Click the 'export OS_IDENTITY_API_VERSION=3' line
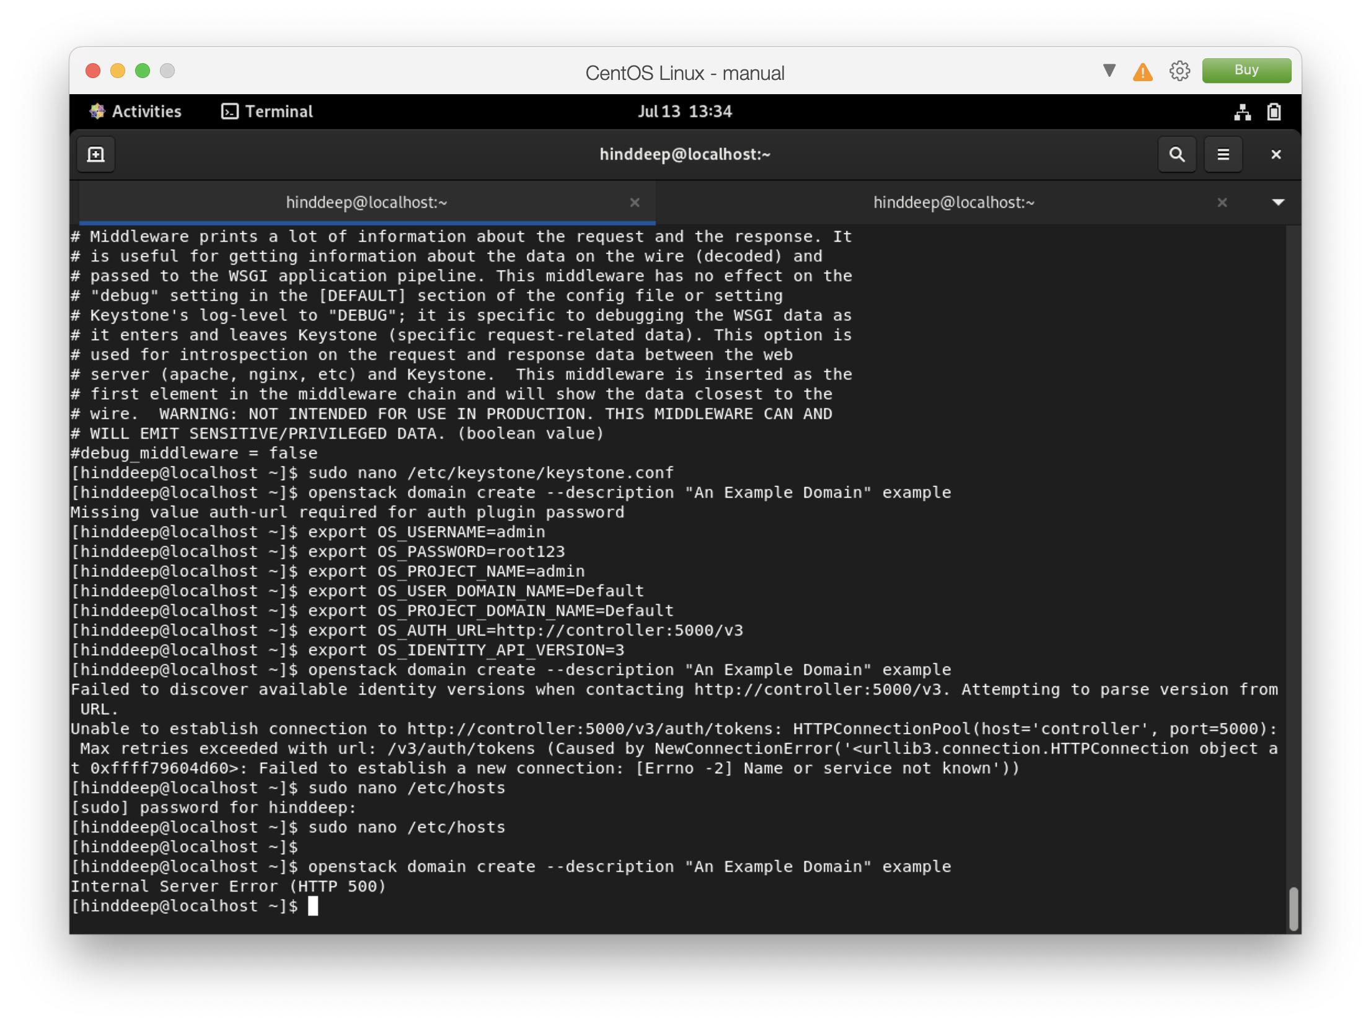The image size is (1371, 1026). tap(347, 650)
